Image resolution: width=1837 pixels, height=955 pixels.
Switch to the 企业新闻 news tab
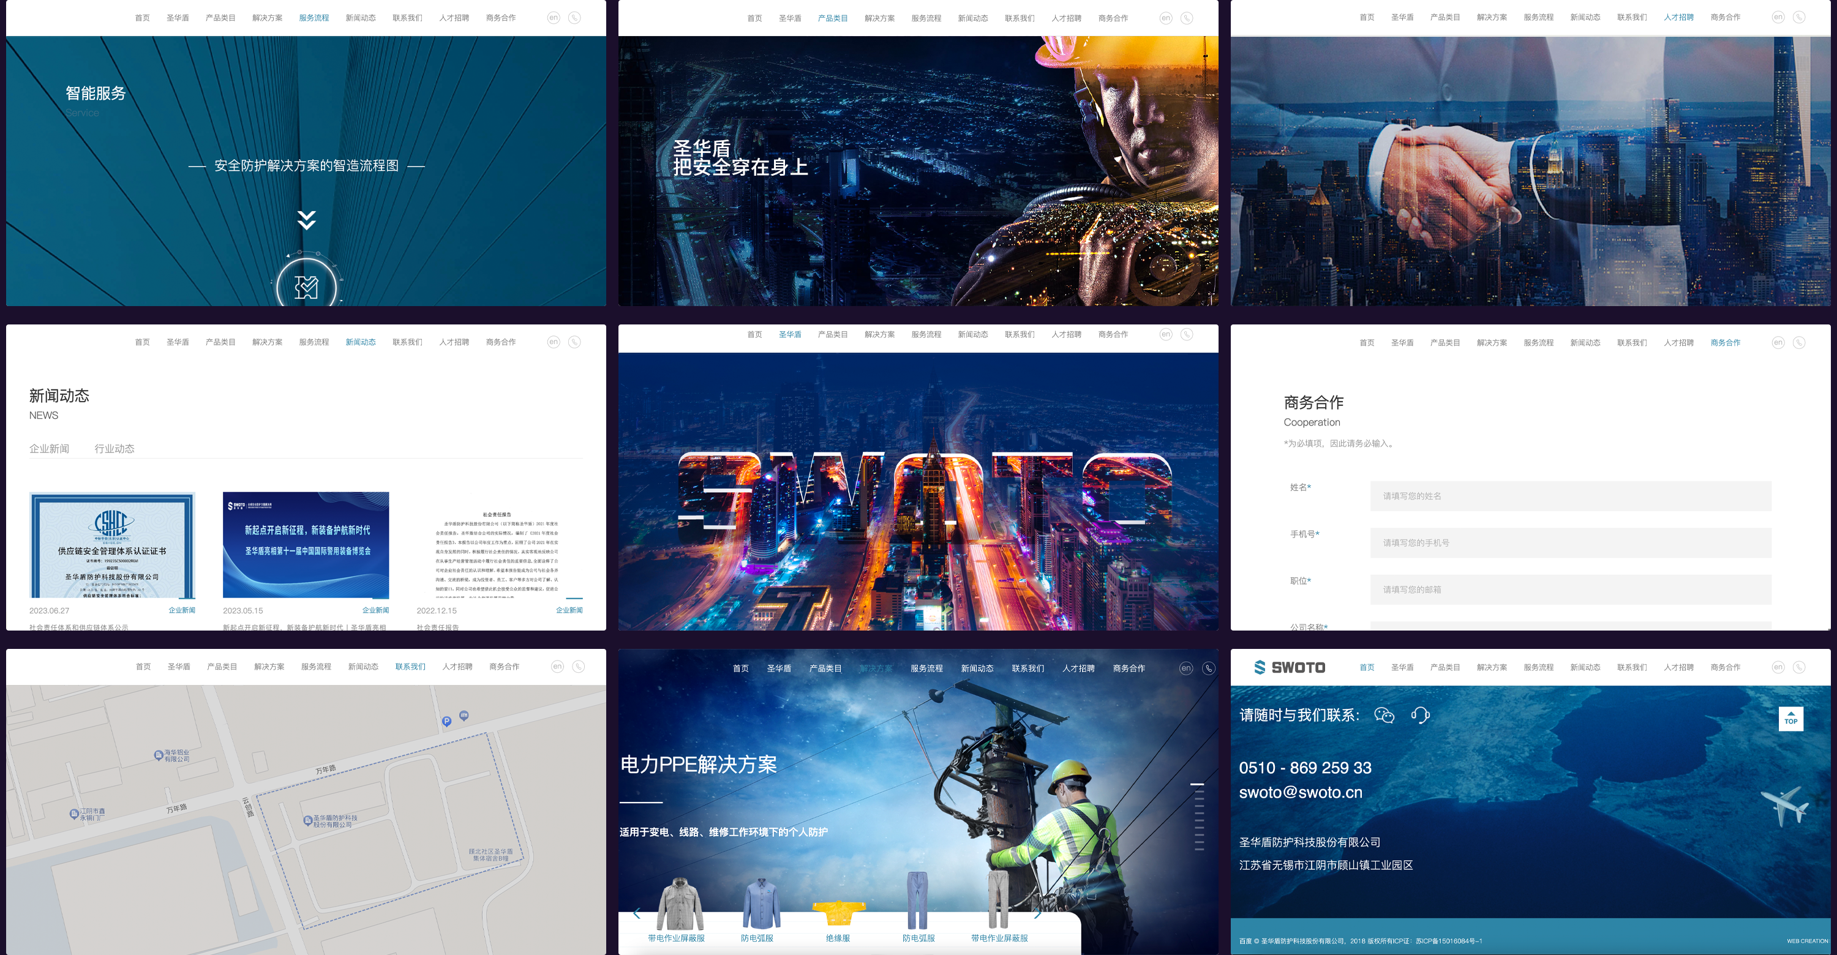coord(49,448)
